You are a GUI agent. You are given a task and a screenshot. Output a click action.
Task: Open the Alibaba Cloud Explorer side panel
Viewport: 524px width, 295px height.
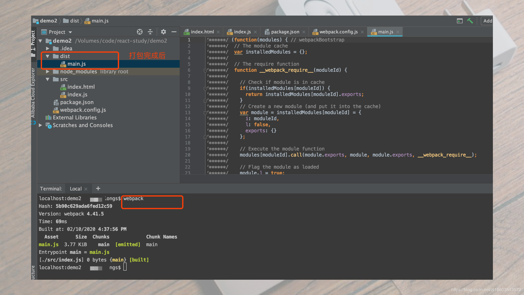[x=33, y=93]
